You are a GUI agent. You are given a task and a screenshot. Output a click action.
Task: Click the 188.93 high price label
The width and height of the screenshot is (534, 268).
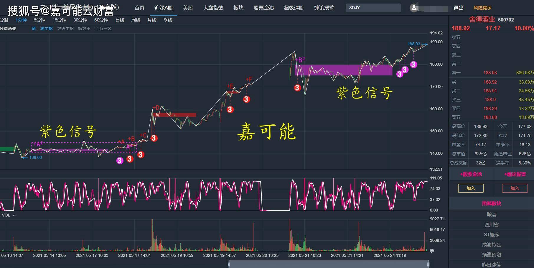pos(414,44)
